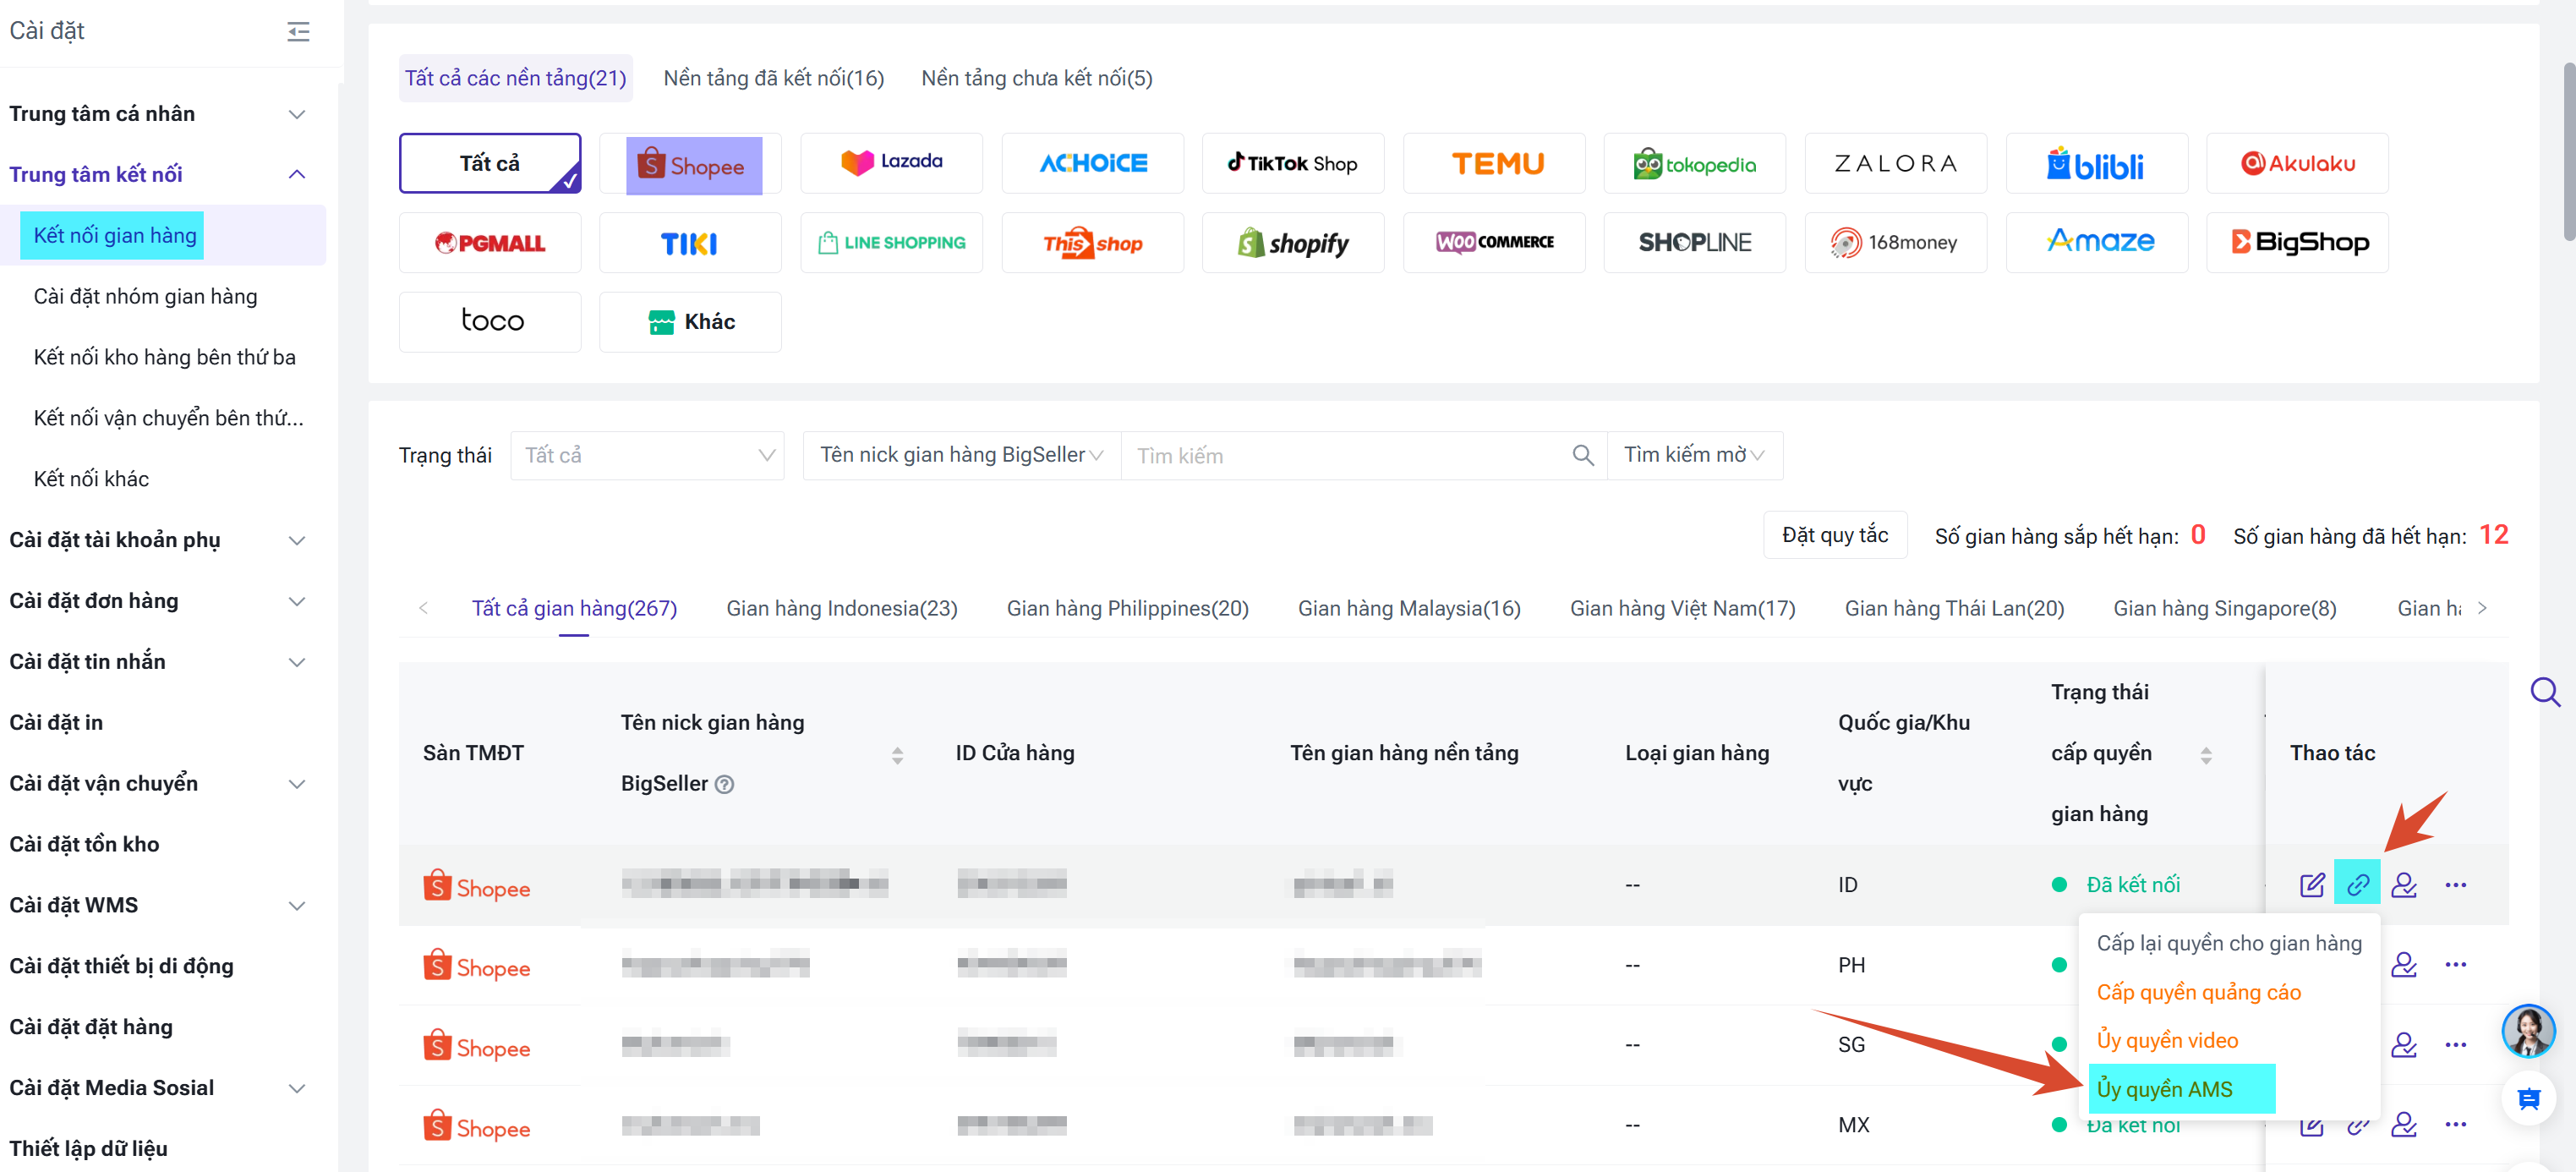Expand Cài đặt WMS section

coord(296,906)
